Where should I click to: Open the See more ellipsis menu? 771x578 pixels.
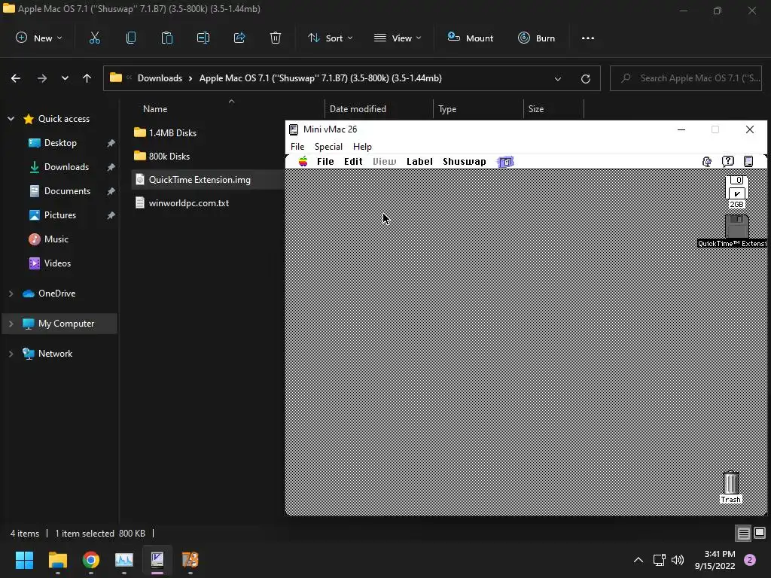[587, 38]
